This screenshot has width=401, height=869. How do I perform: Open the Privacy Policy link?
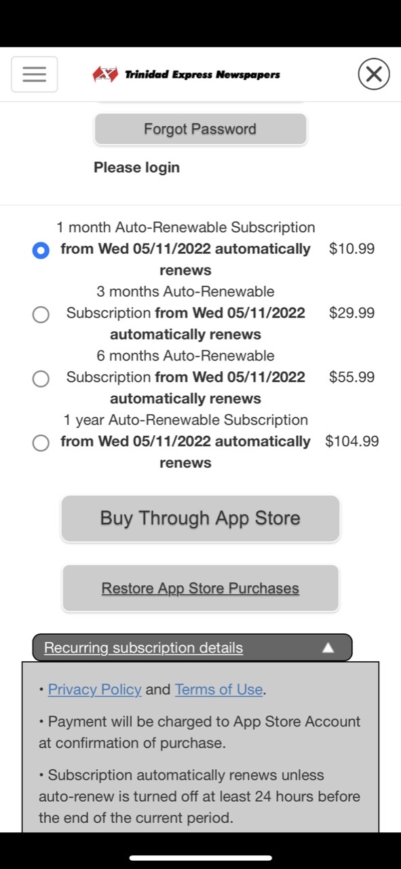coord(94,690)
